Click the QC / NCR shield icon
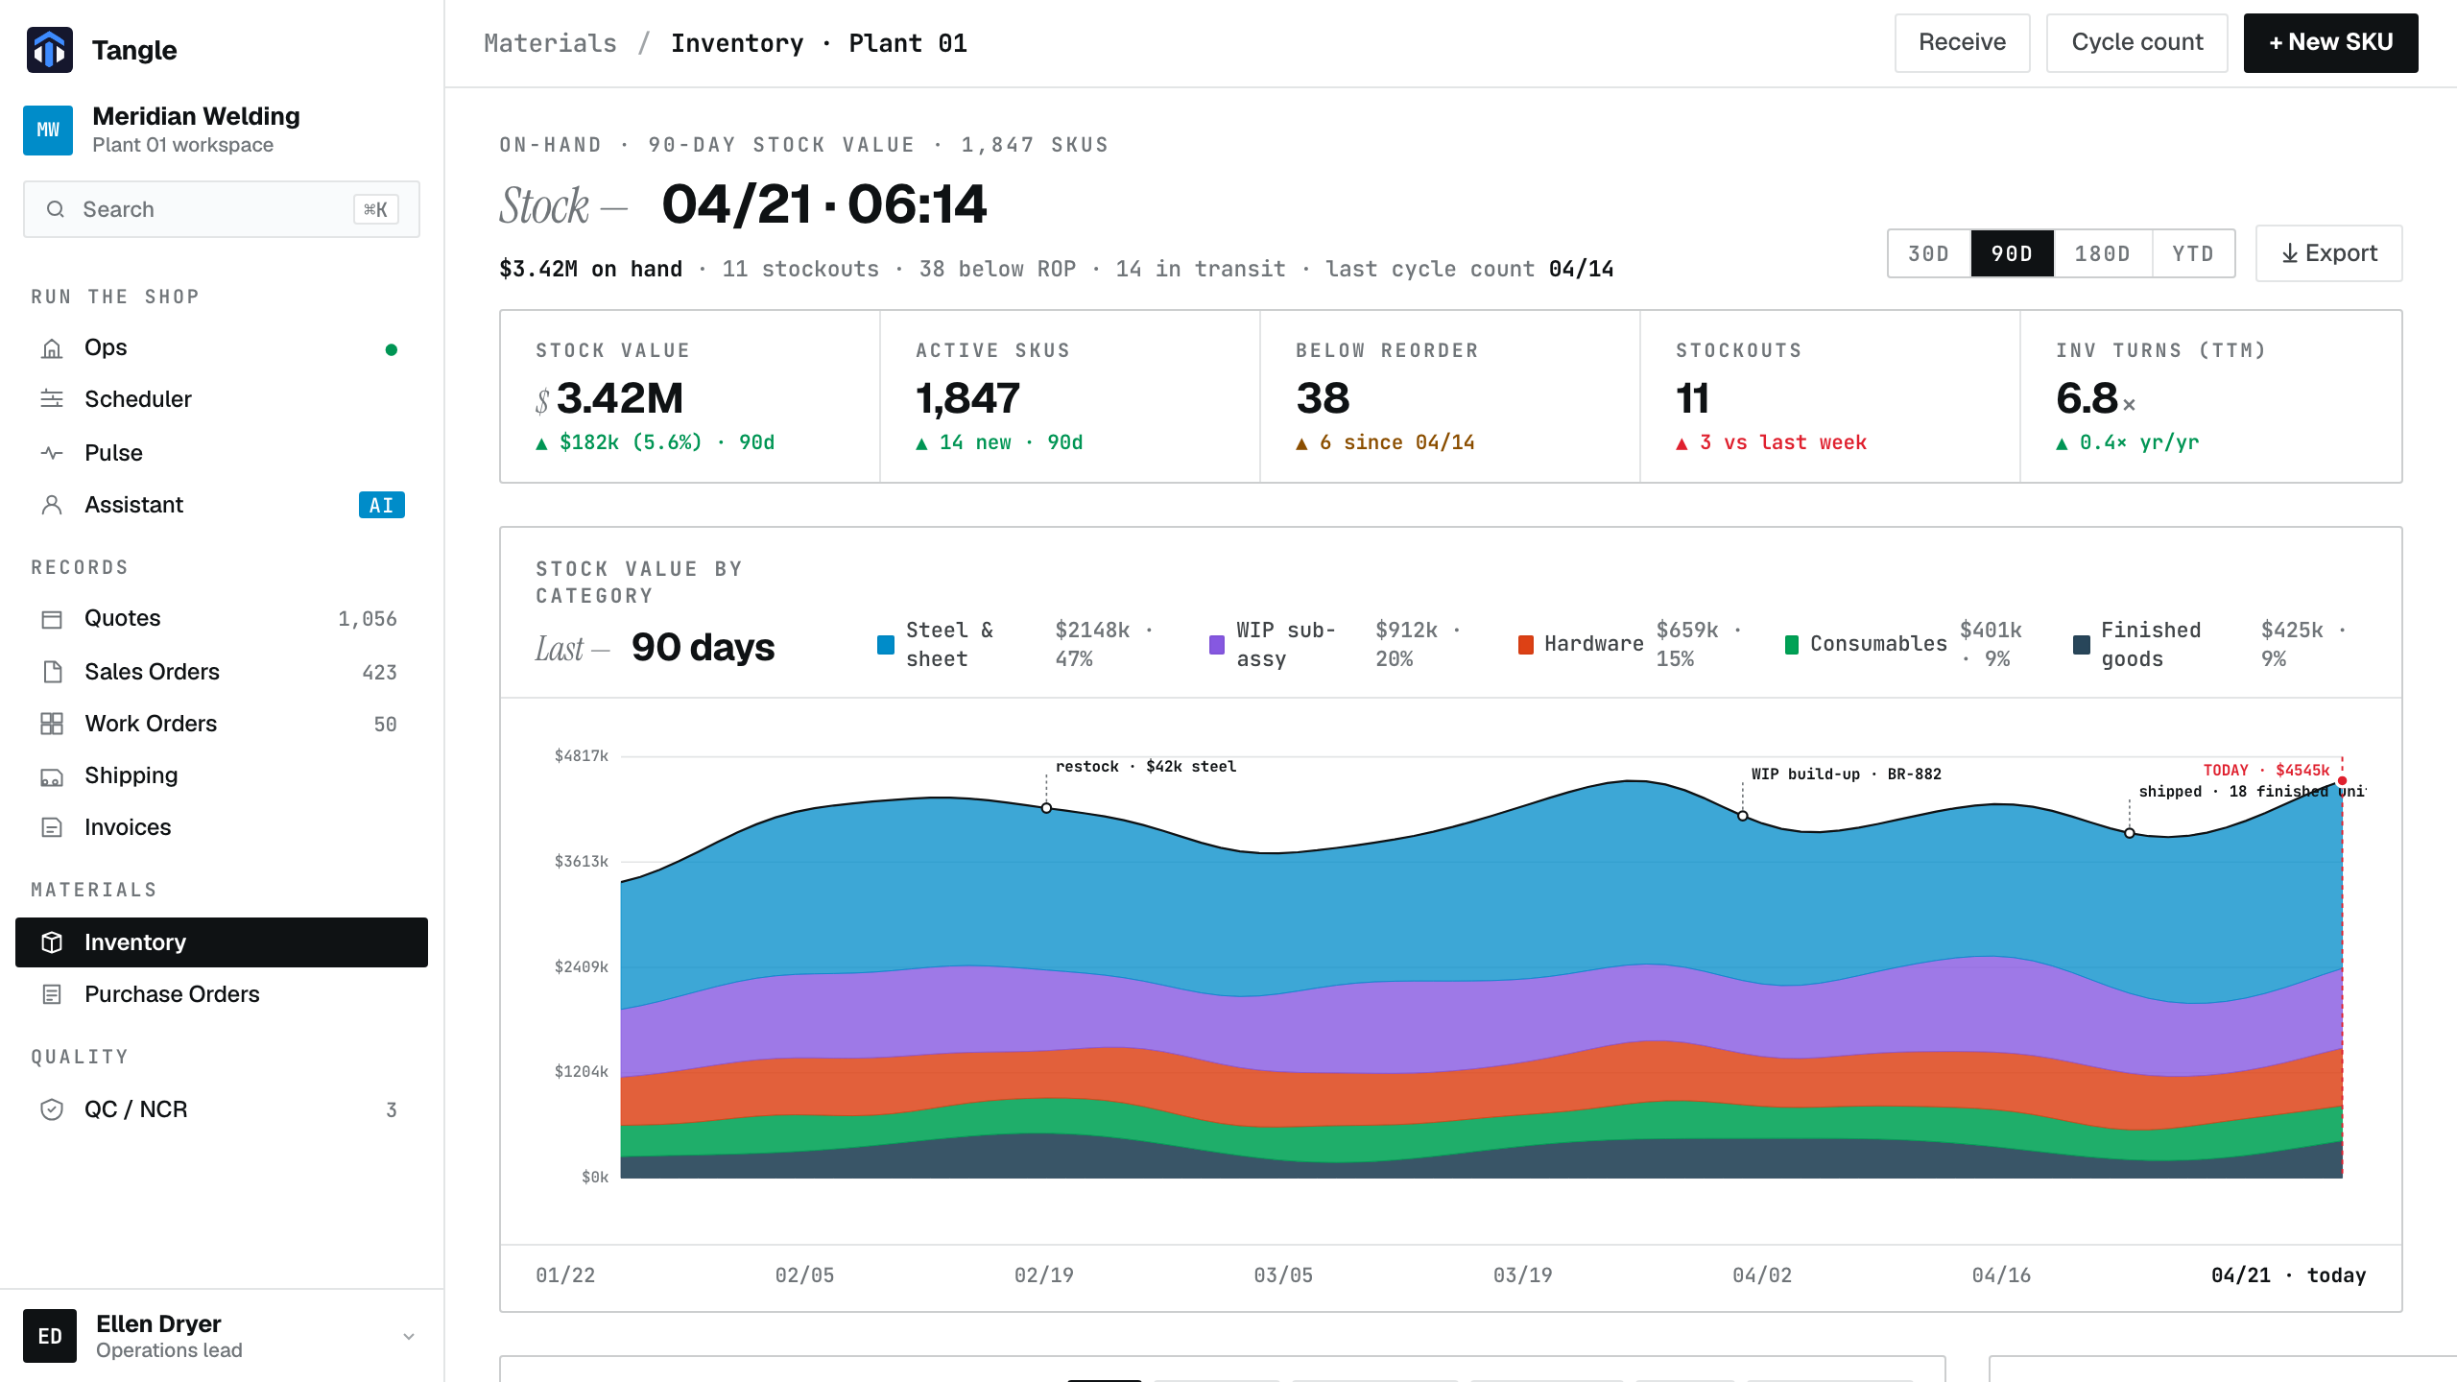This screenshot has height=1382, width=2457. click(x=52, y=1109)
